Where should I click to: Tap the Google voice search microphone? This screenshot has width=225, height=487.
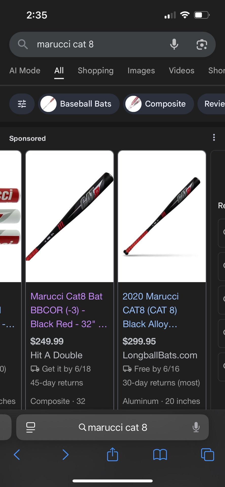tap(174, 44)
